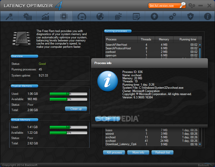215x167 pixels.
Task: Sort by the Running time column header
Action: click(x=185, y=39)
